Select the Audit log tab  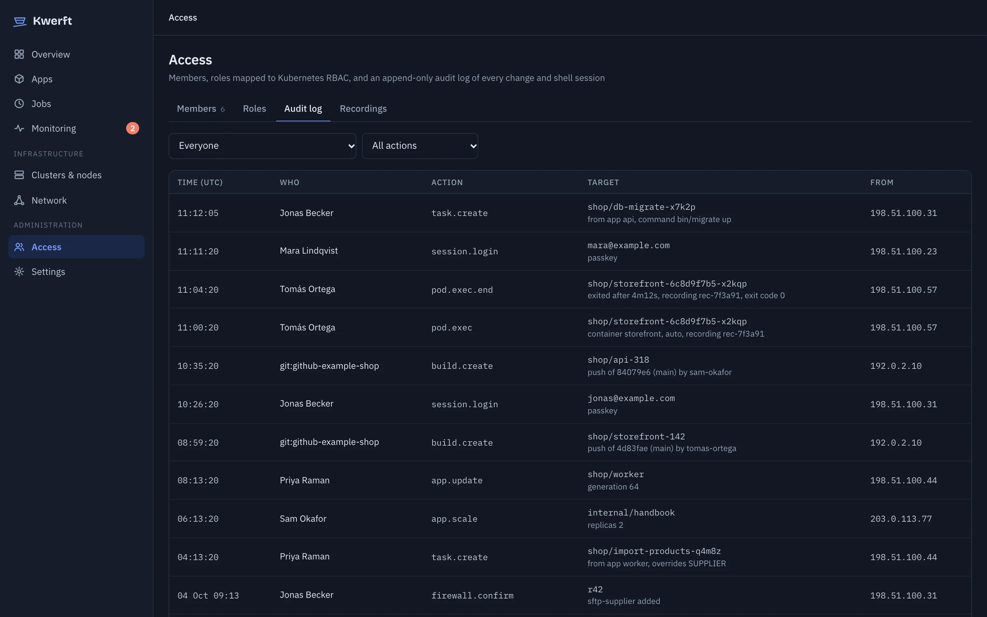pos(303,109)
